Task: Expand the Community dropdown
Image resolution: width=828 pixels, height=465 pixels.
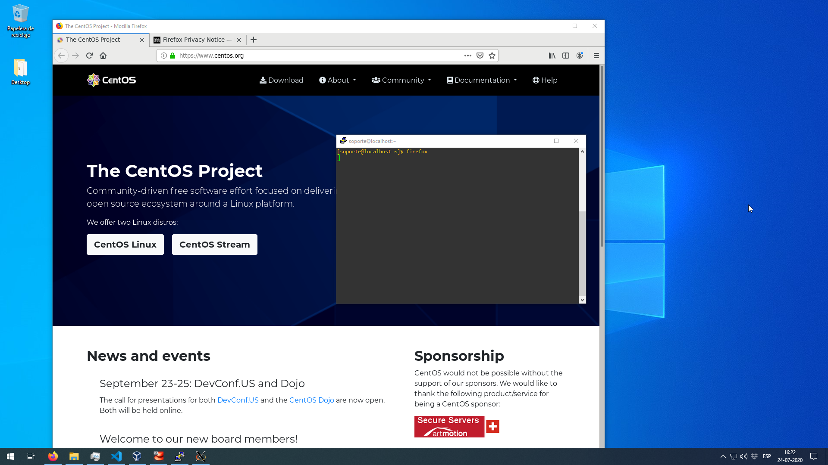Action: 401,80
